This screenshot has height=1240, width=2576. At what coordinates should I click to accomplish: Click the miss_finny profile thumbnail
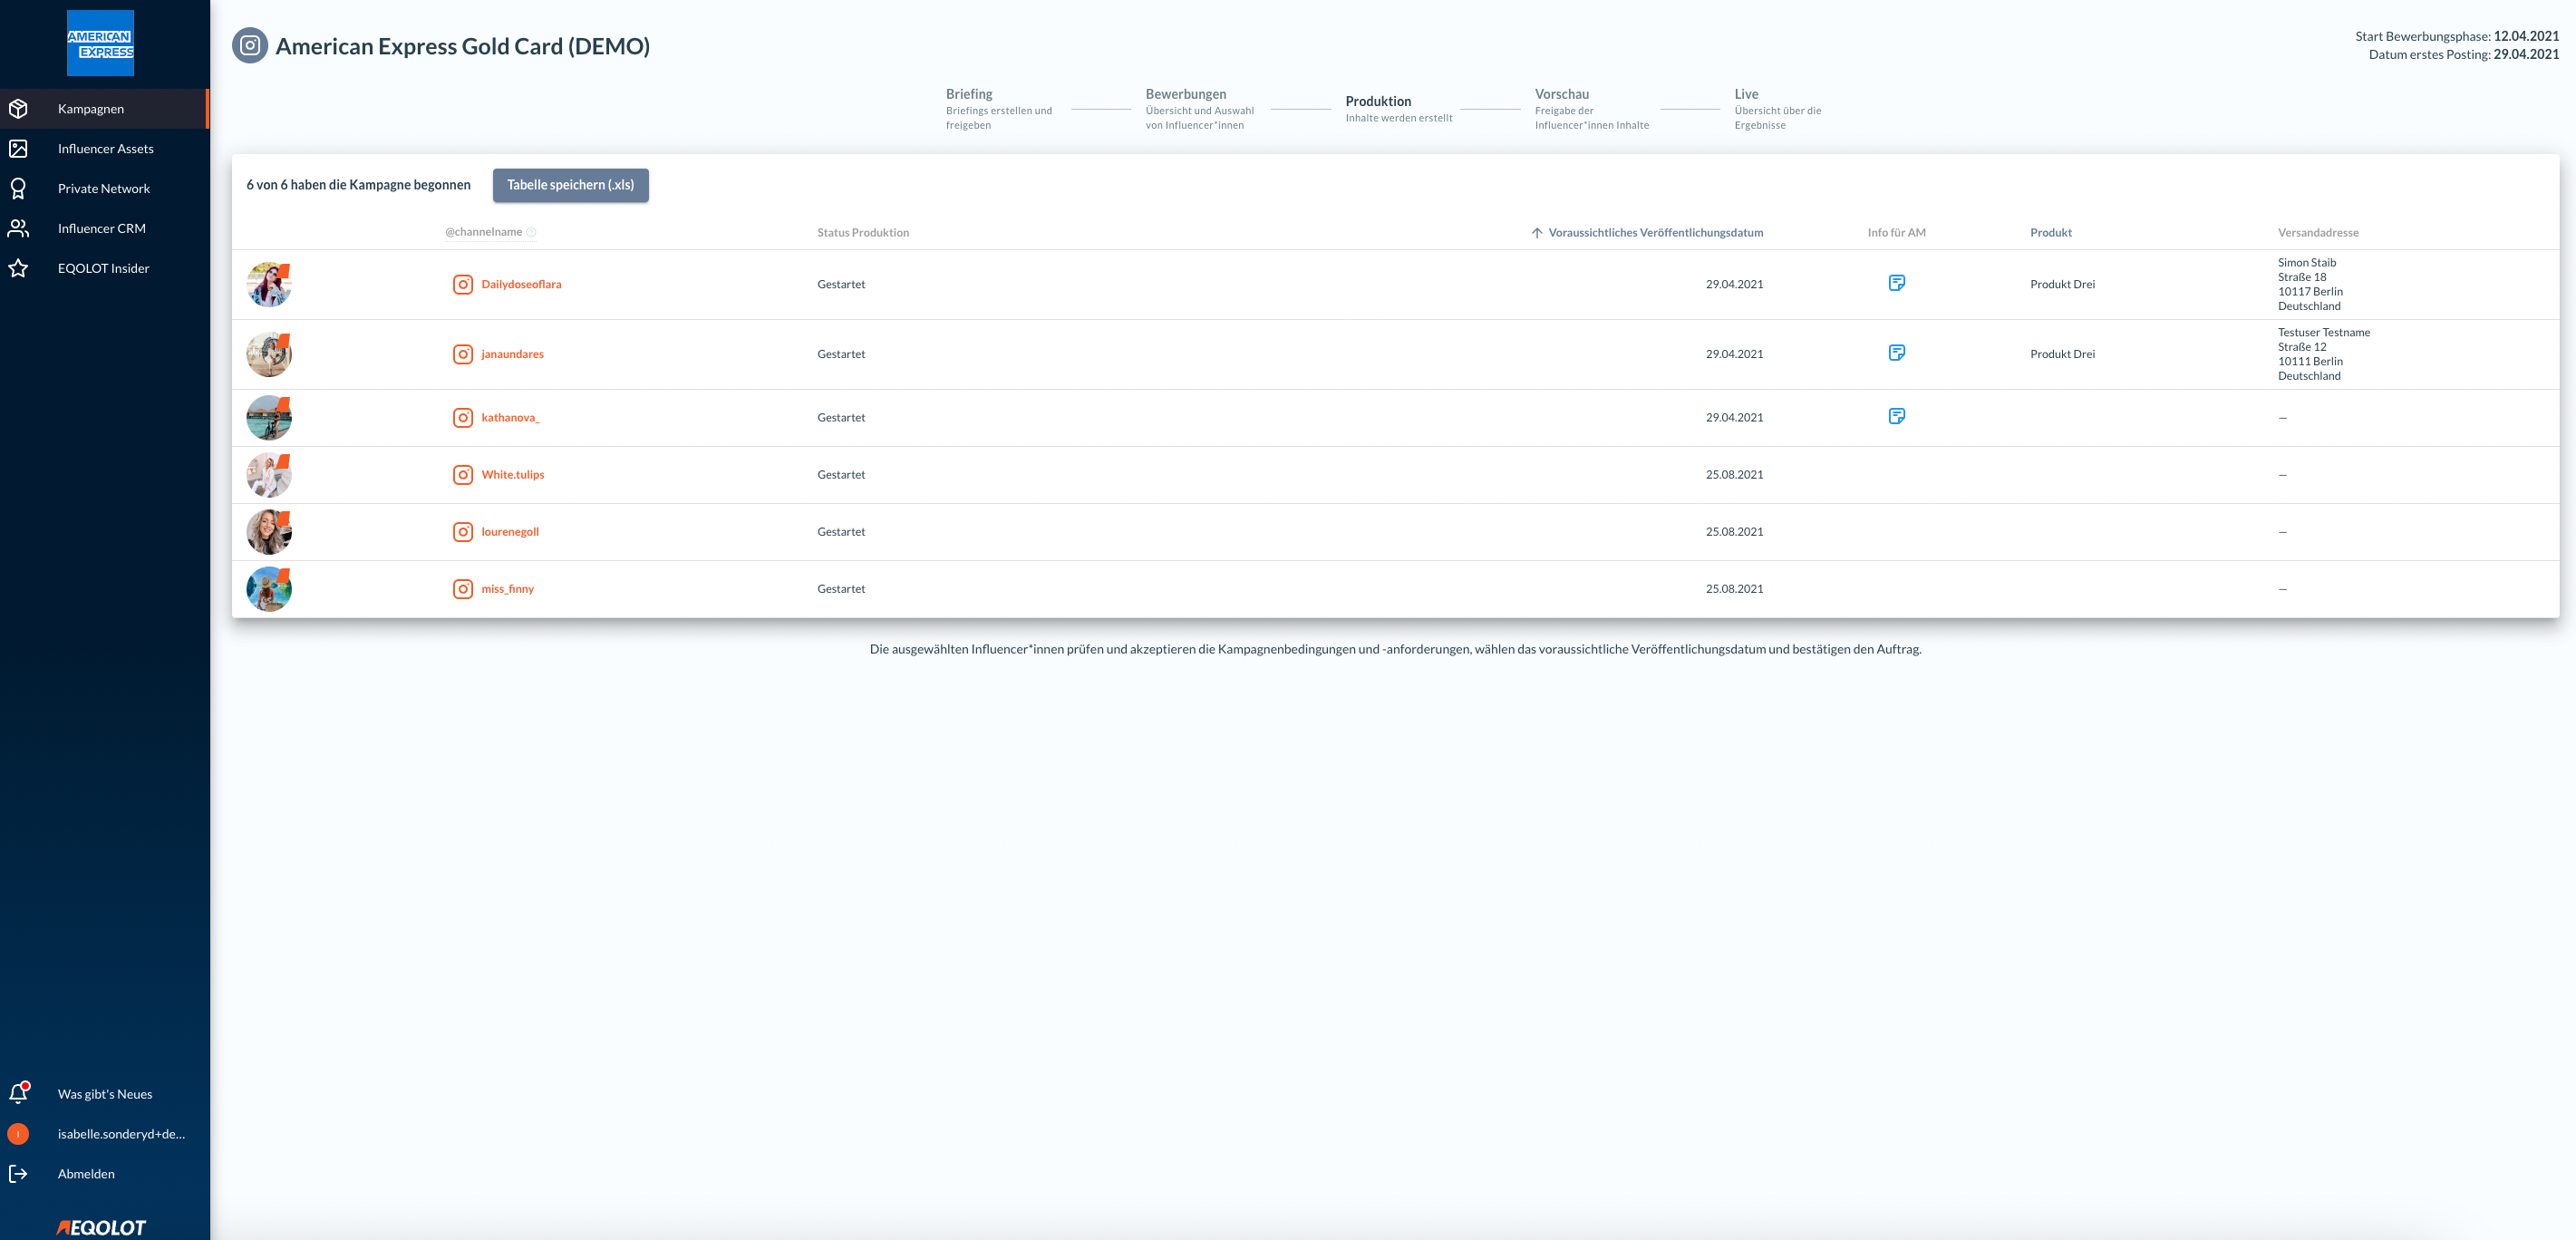[268, 589]
